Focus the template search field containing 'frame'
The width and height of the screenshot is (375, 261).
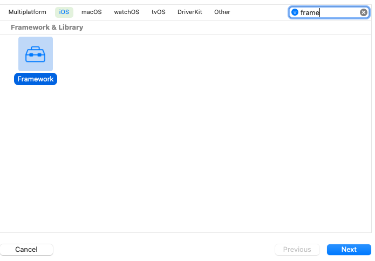click(x=329, y=12)
